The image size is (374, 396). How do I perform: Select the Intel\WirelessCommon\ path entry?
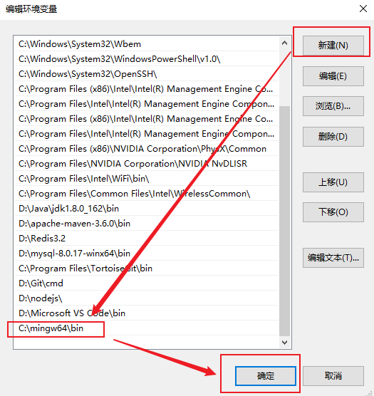click(147, 194)
